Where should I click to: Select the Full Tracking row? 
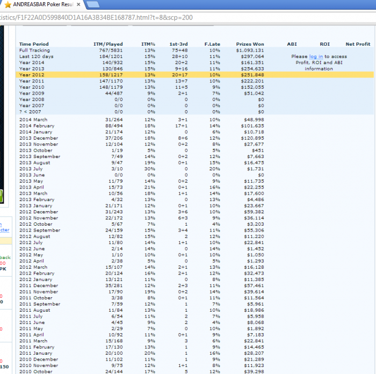point(194,51)
